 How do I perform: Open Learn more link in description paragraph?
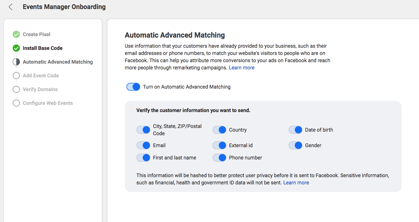(242, 68)
